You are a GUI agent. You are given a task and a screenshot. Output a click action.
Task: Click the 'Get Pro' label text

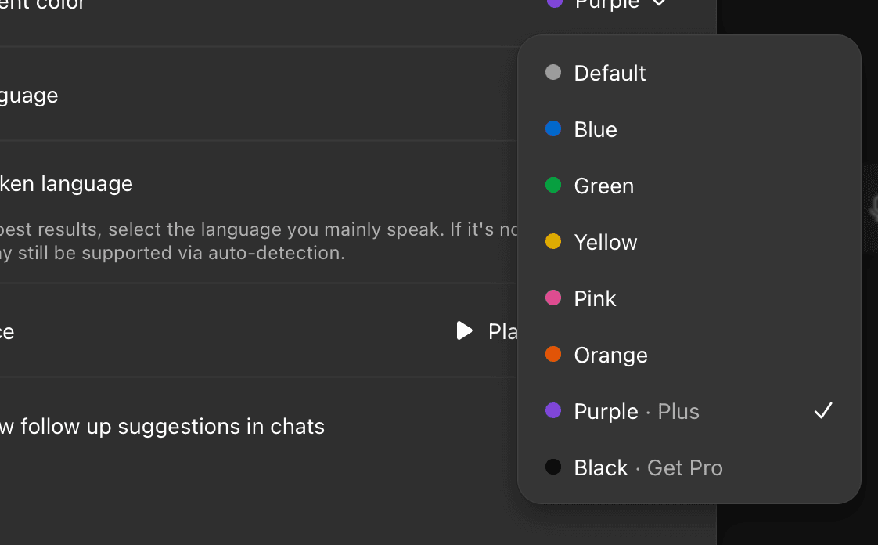pyautogui.click(x=685, y=468)
